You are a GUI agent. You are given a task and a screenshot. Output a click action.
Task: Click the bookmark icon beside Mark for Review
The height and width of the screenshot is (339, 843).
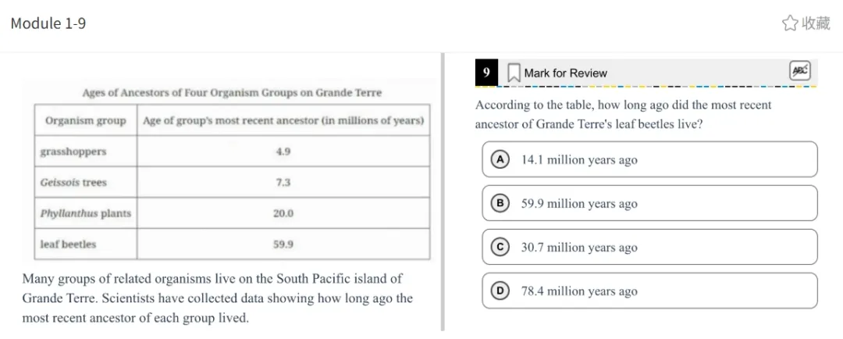point(514,73)
